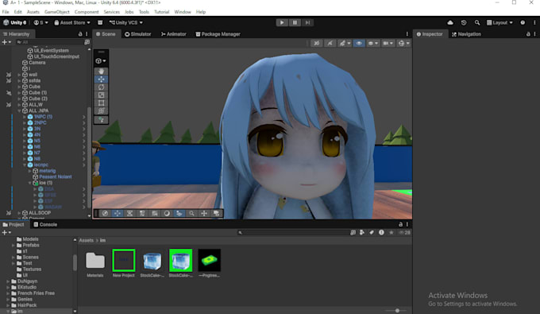Switch to the Simulator tab
Image resolution: width=540 pixels, height=314 pixels.
137,34
